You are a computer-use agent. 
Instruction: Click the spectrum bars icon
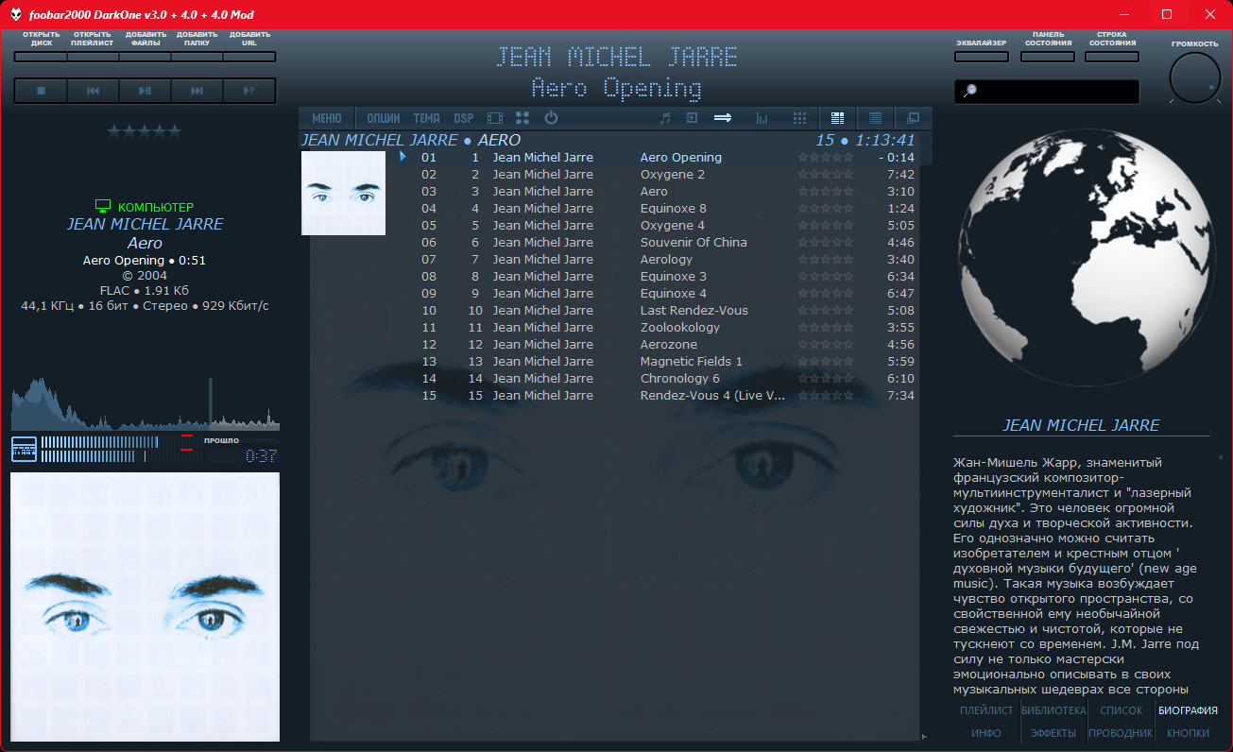(x=762, y=118)
